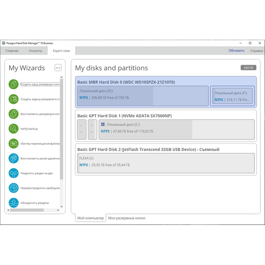Open the scheduled backup task wizard icon

(14, 99)
